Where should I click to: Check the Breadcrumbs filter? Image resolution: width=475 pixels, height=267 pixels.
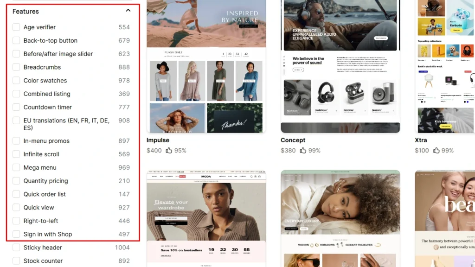[17, 67]
